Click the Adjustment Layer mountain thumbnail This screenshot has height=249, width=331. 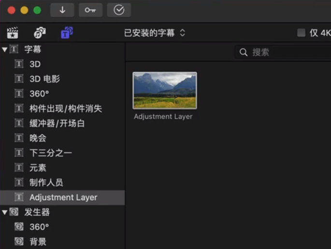[165, 90]
